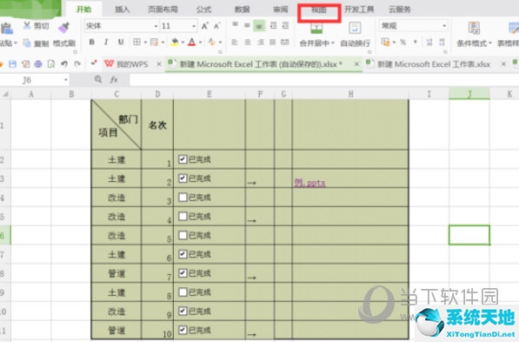519x342 pixels.
Task: Click the Print icon in quick toolbar
Action: pyautogui.click(x=38, y=64)
